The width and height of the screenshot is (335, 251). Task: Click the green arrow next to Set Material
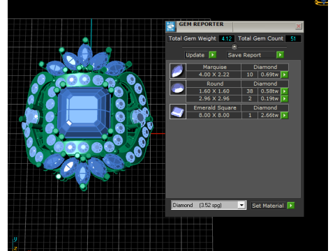(x=291, y=206)
